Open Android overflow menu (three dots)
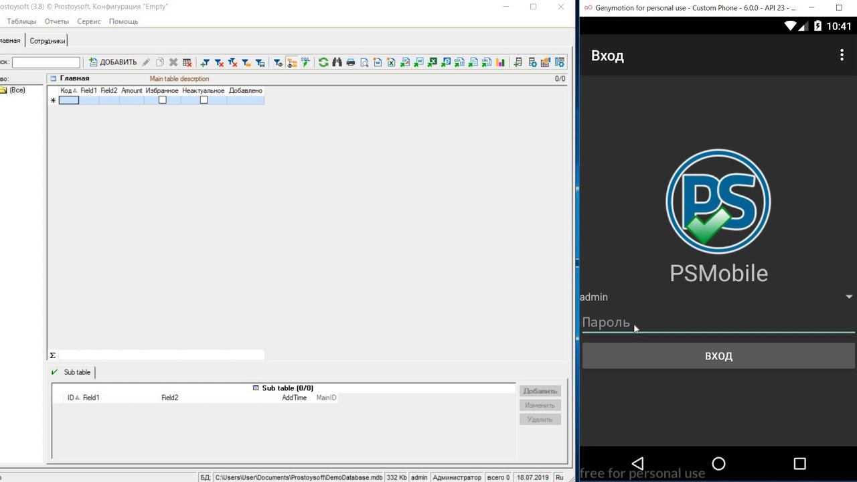This screenshot has height=482, width=857. tap(842, 56)
